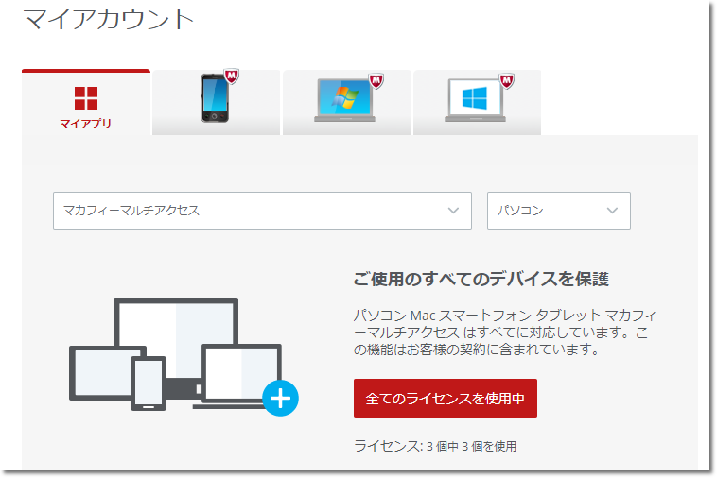Click the multi-device illustration
This screenshot has width=717, height=478.
[x=183, y=355]
